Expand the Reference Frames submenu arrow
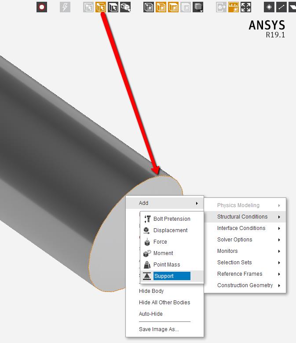Screen dimensions: 296x343 [279, 274]
